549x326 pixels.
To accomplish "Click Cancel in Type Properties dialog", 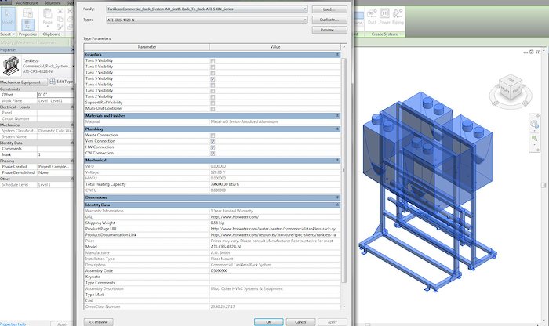I will coord(300,322).
